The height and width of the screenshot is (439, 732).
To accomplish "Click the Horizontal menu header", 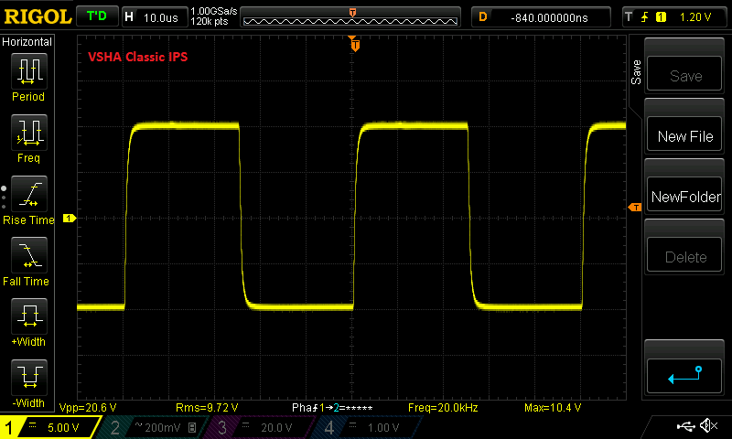I will [x=27, y=41].
